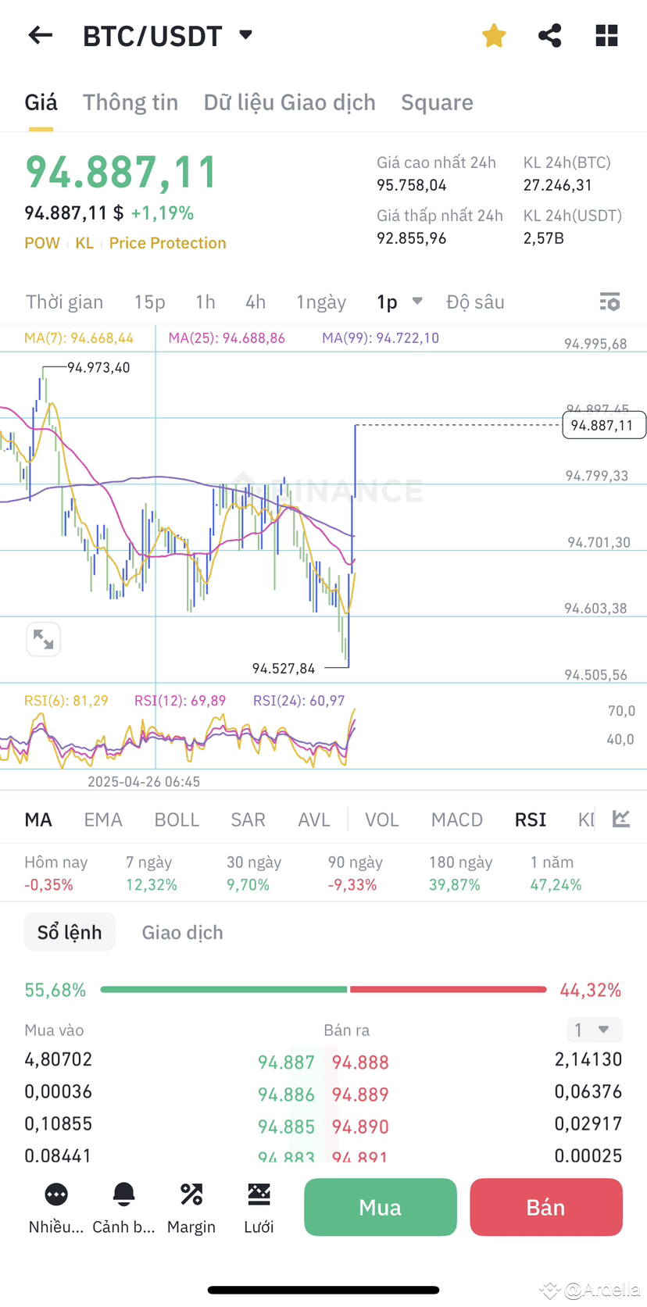Tap the fullscreen expand chart icon
The width and height of the screenshot is (647, 1307).
click(x=44, y=640)
